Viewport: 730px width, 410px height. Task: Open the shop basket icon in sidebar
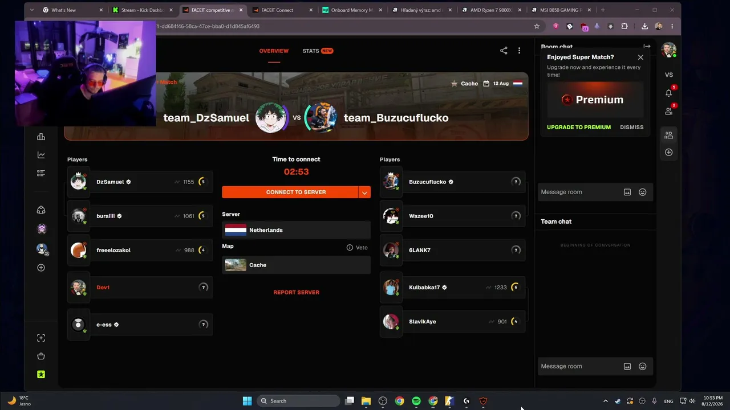41,356
